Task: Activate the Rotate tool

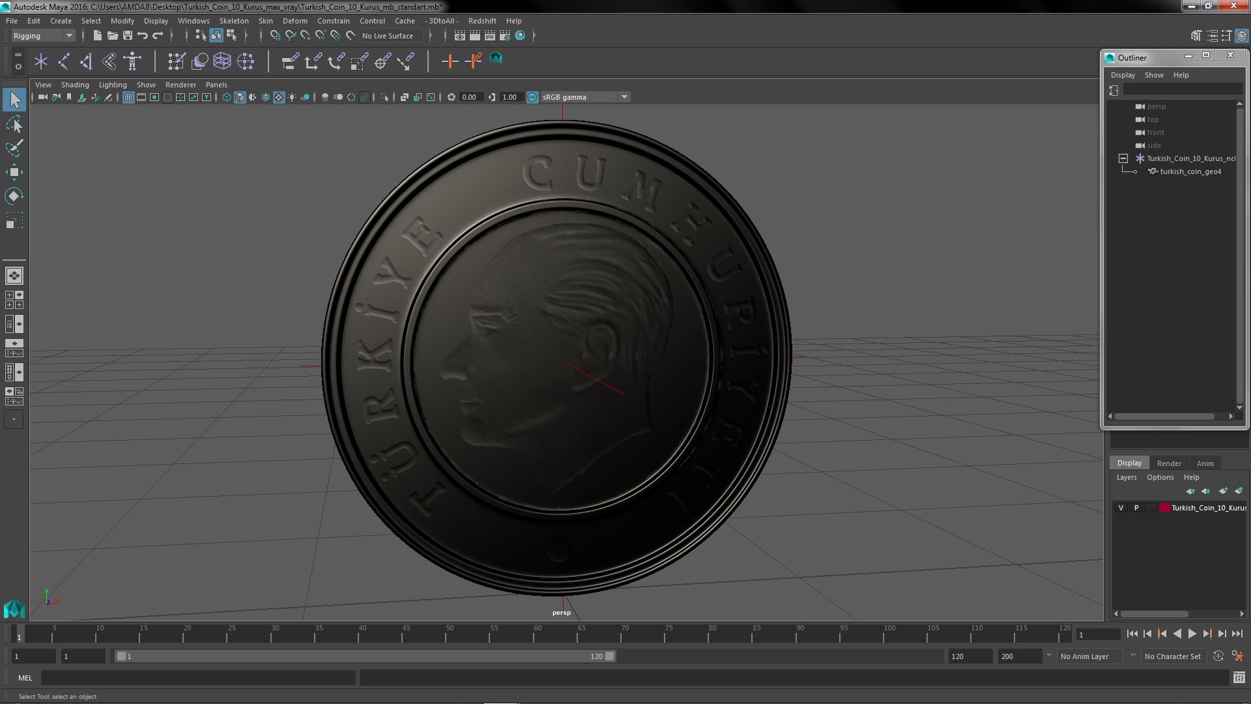Action: click(x=14, y=196)
